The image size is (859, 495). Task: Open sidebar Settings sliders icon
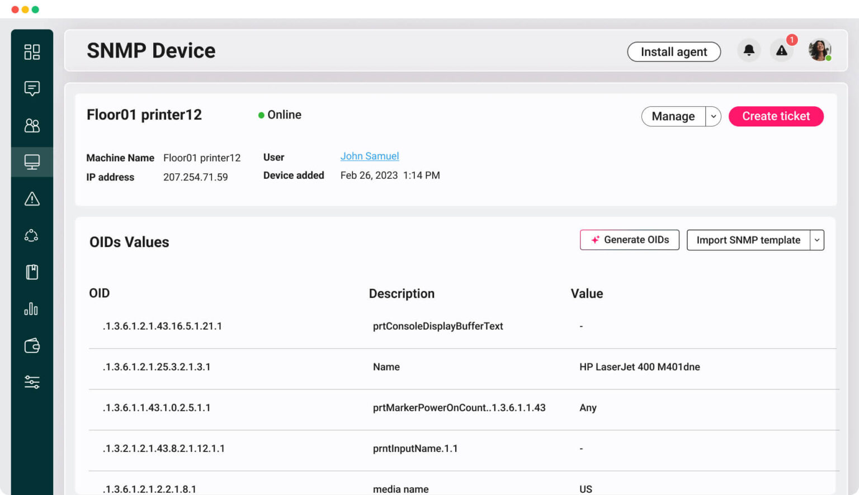tap(32, 383)
